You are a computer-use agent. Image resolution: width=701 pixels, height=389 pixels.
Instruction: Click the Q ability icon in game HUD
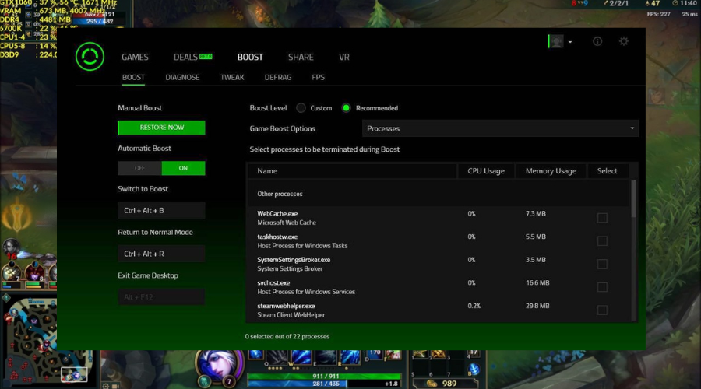click(276, 357)
